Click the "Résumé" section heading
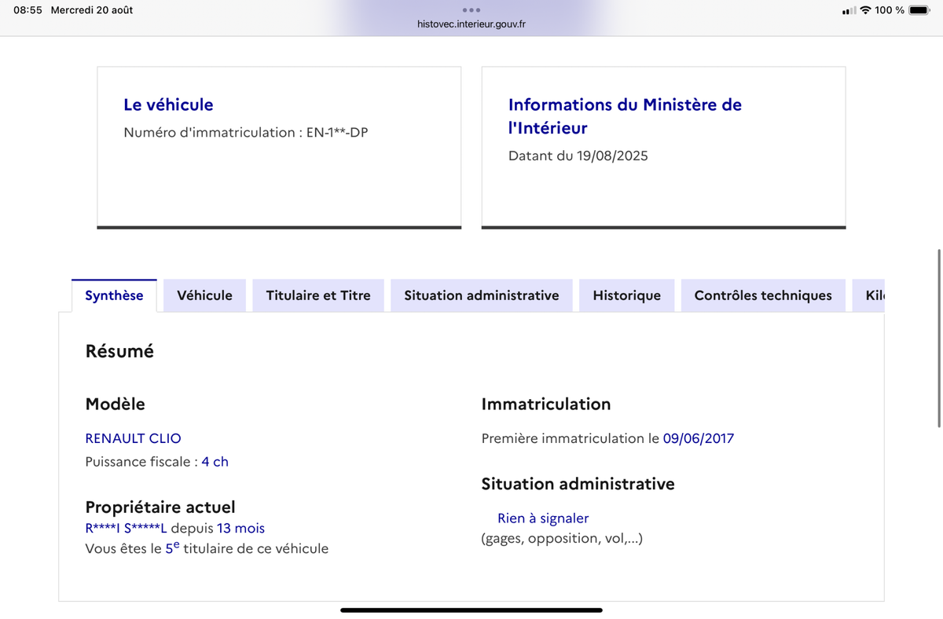This screenshot has width=943, height=619. point(119,351)
